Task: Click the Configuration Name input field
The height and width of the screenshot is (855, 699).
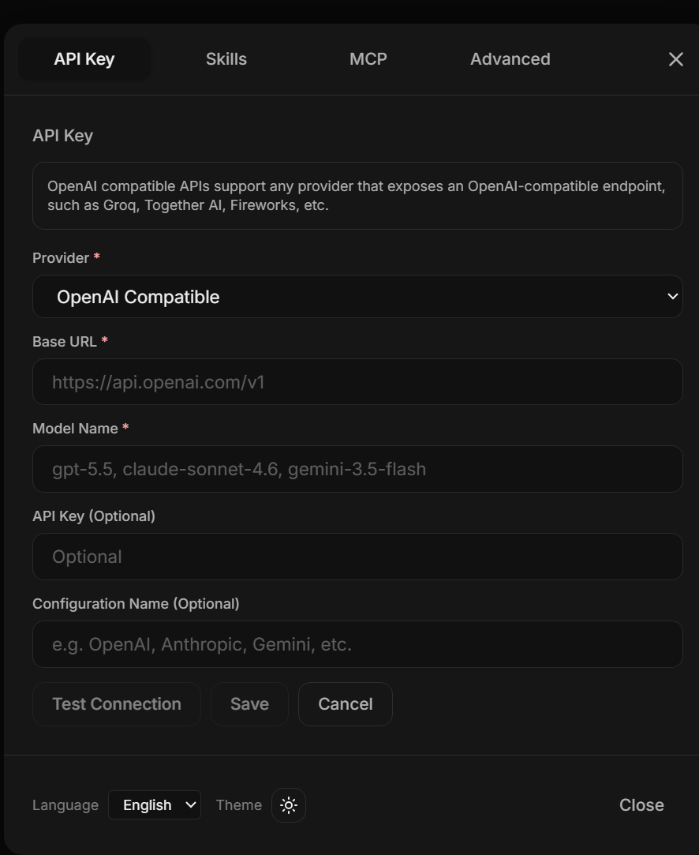Action: click(x=357, y=644)
